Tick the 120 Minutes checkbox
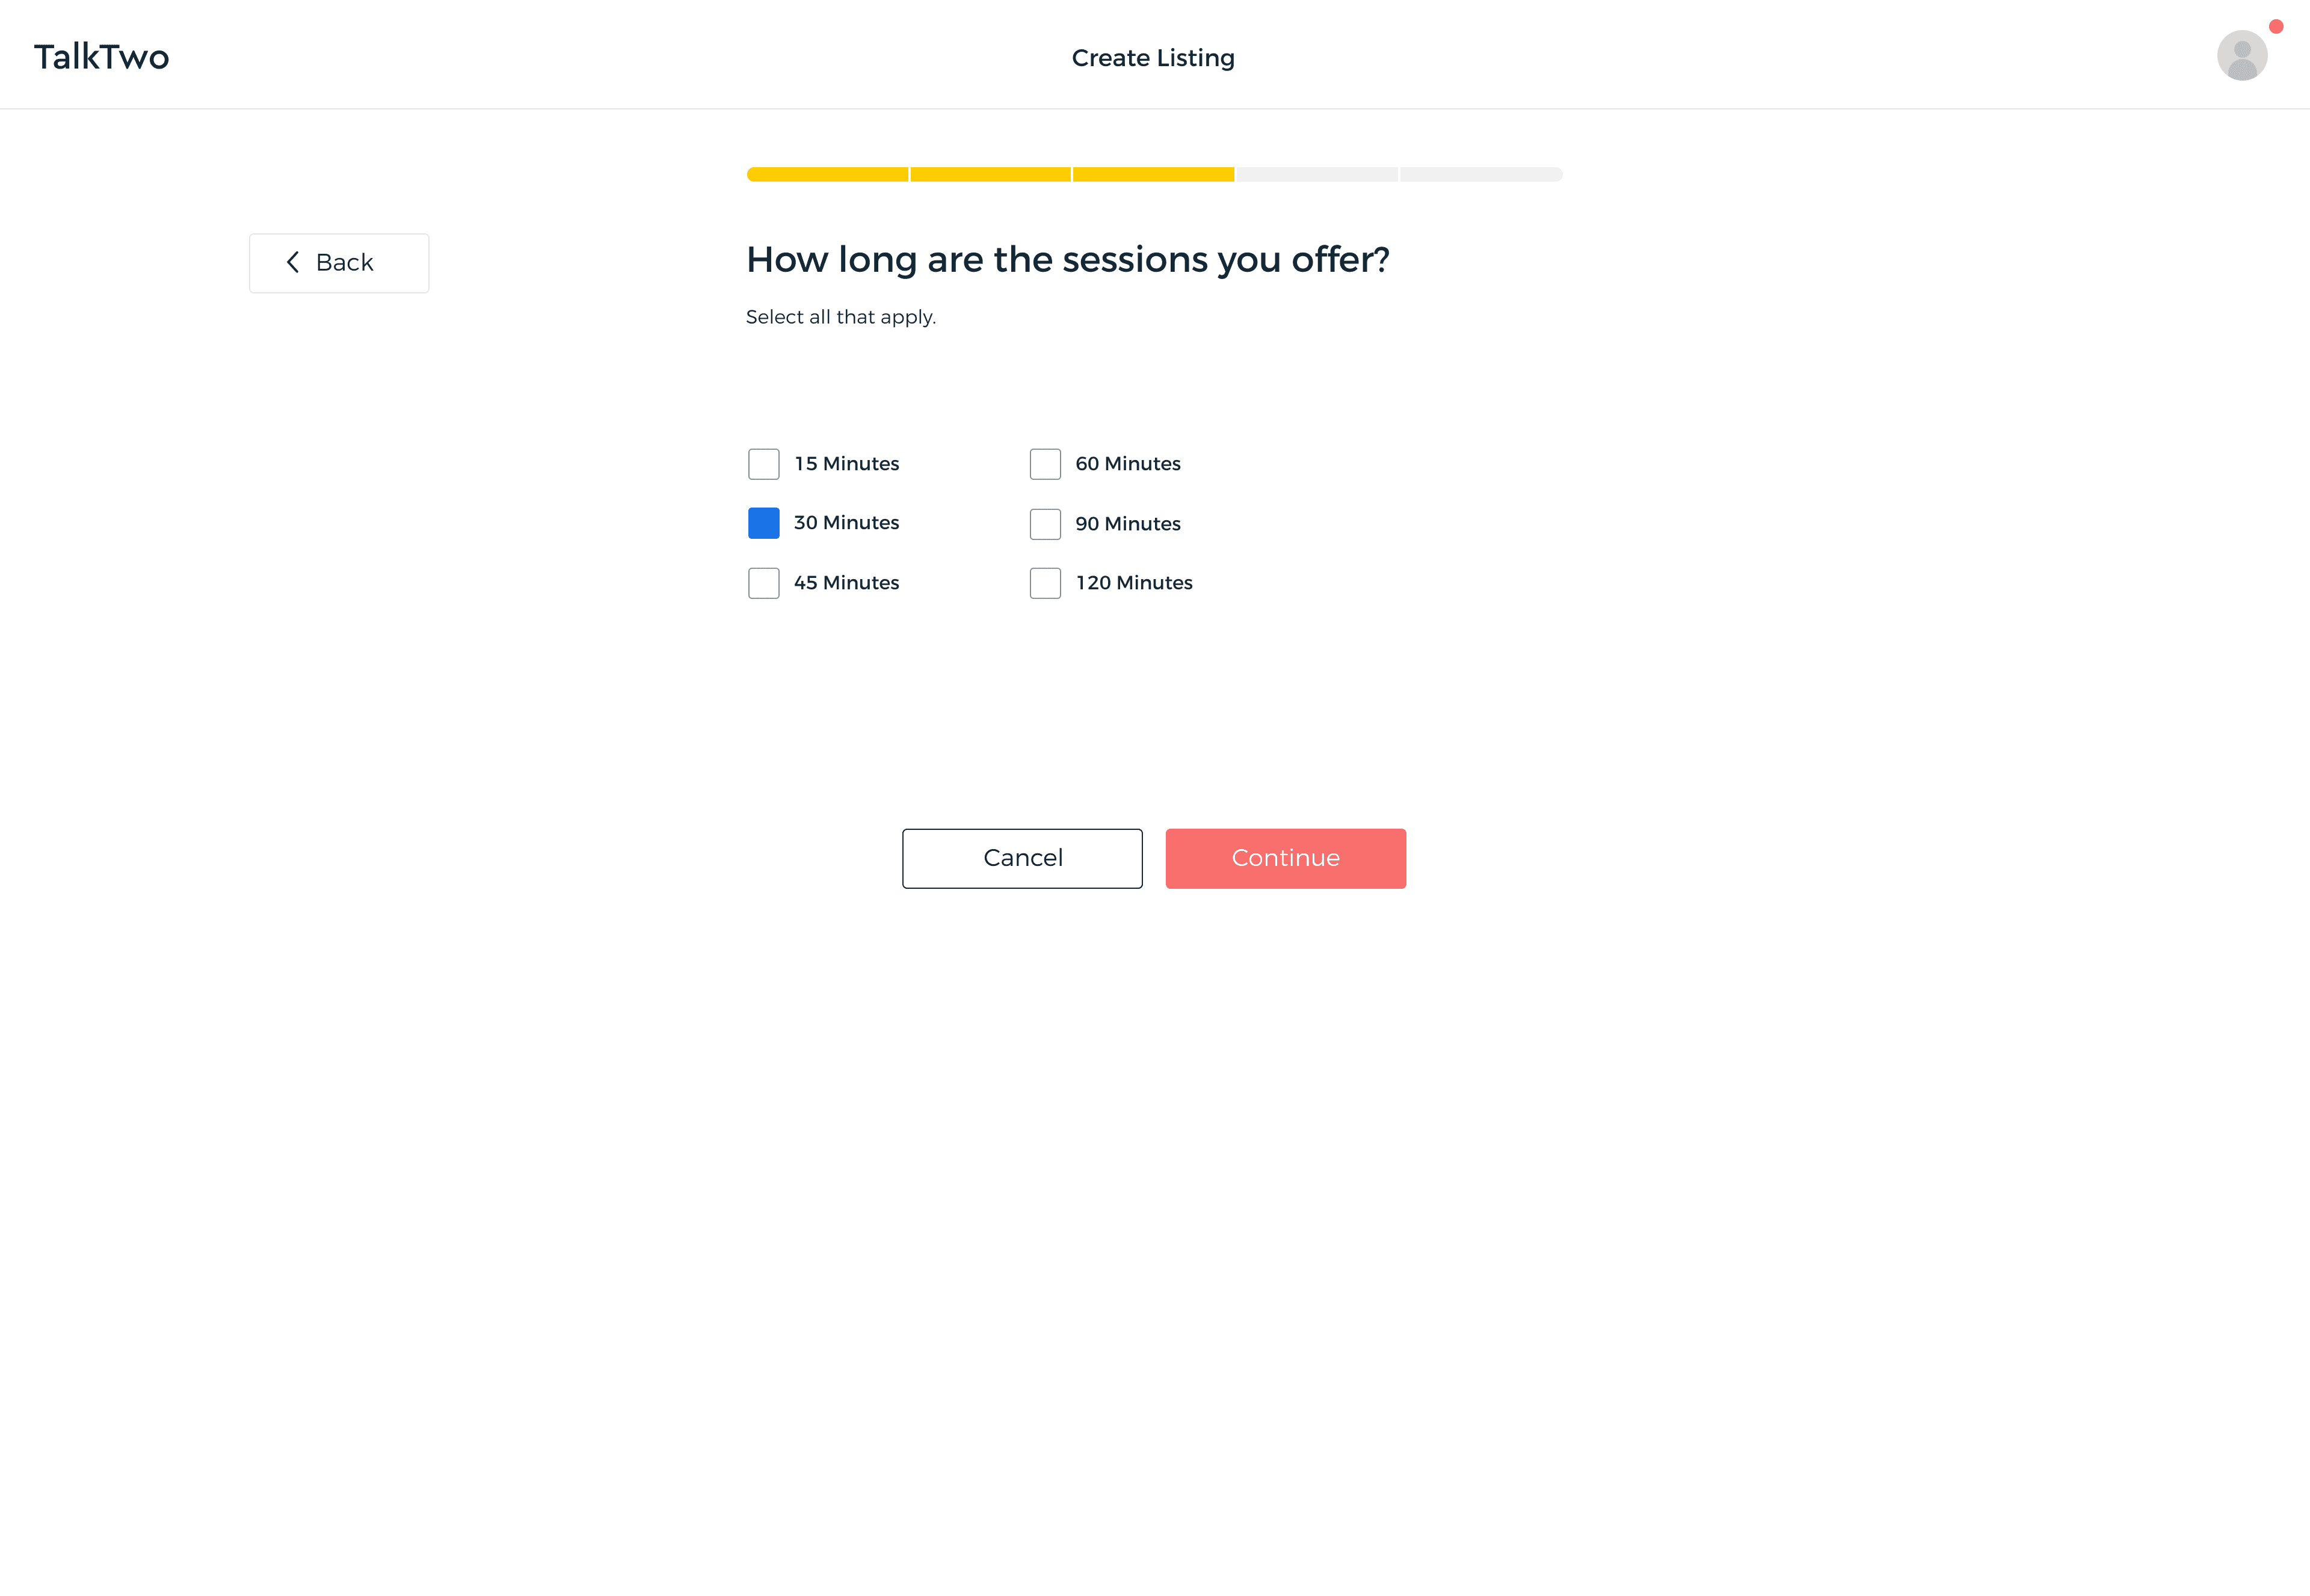2310x1596 pixels. [1044, 583]
